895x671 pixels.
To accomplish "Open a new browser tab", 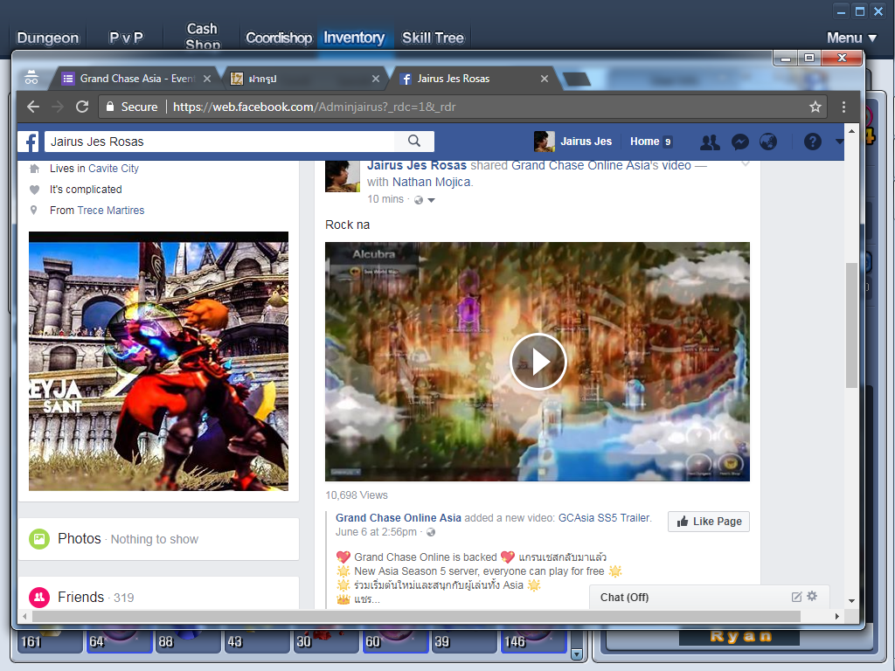I will click(577, 80).
